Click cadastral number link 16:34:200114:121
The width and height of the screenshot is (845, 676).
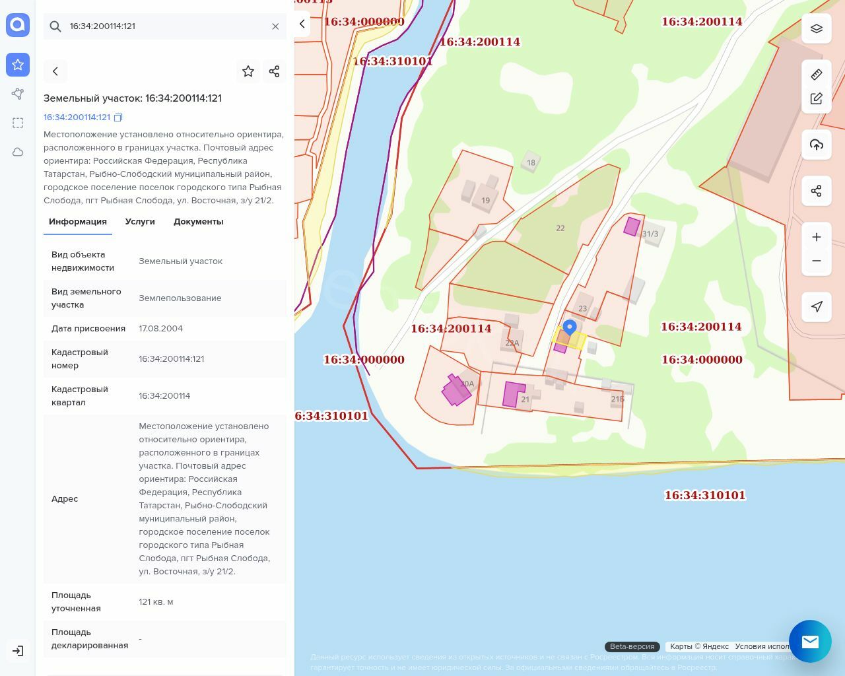(77, 118)
